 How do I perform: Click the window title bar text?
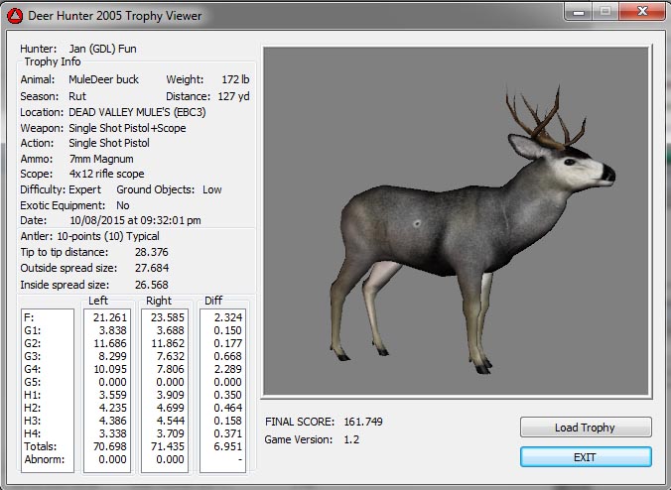point(116,15)
